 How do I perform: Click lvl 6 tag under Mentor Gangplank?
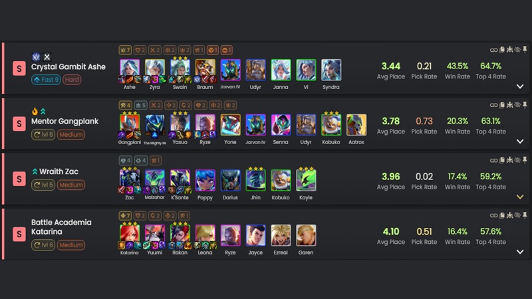point(43,135)
